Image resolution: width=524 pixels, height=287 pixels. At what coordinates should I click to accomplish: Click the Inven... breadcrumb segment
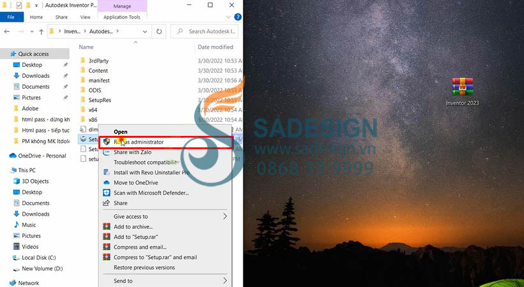click(x=72, y=31)
